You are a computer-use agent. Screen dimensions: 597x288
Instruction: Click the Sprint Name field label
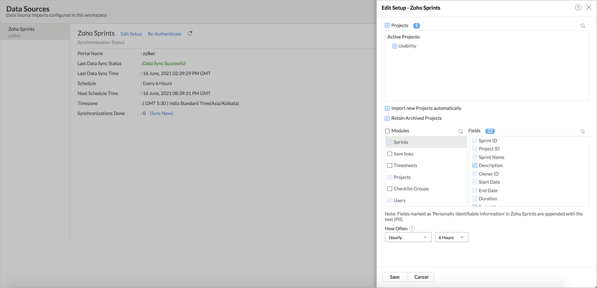(x=491, y=157)
